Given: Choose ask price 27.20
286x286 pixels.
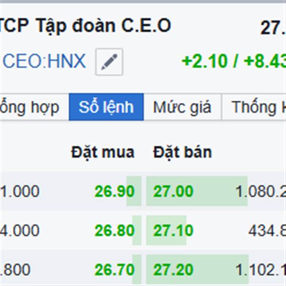Looking at the screenshot, I should pyautogui.click(x=174, y=270).
